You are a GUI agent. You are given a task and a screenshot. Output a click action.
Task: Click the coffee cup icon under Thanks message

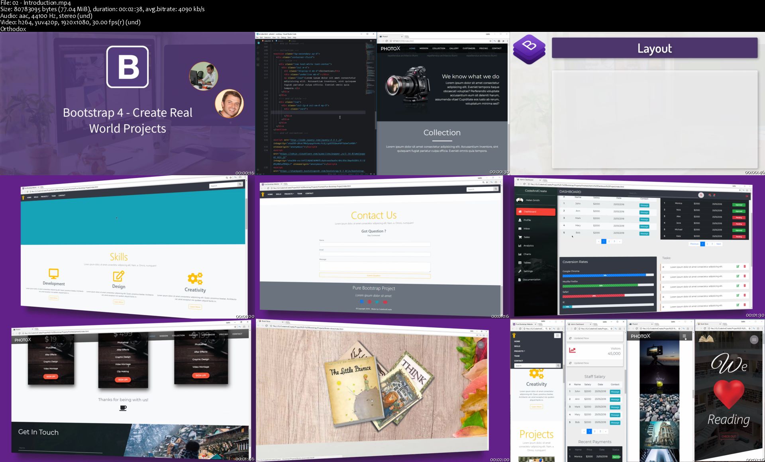click(123, 408)
